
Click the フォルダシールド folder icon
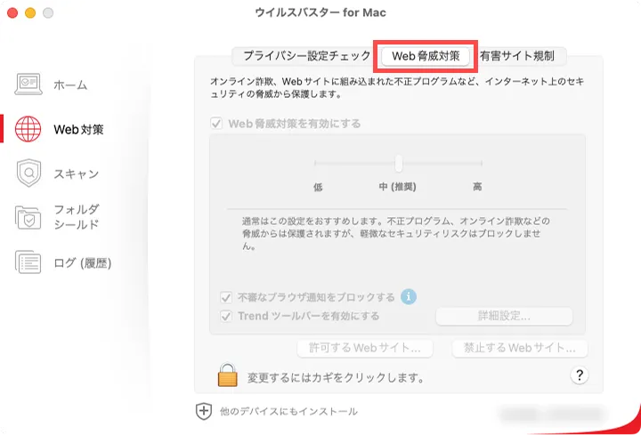[28, 217]
